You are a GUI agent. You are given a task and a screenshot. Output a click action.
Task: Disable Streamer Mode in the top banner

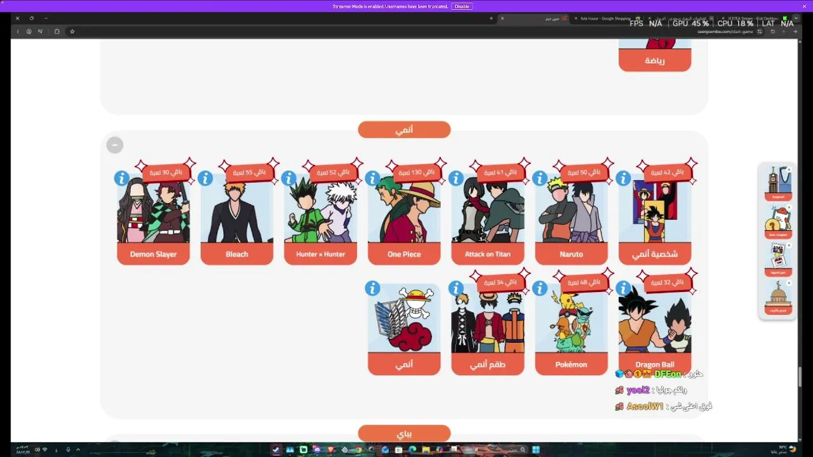(x=462, y=6)
